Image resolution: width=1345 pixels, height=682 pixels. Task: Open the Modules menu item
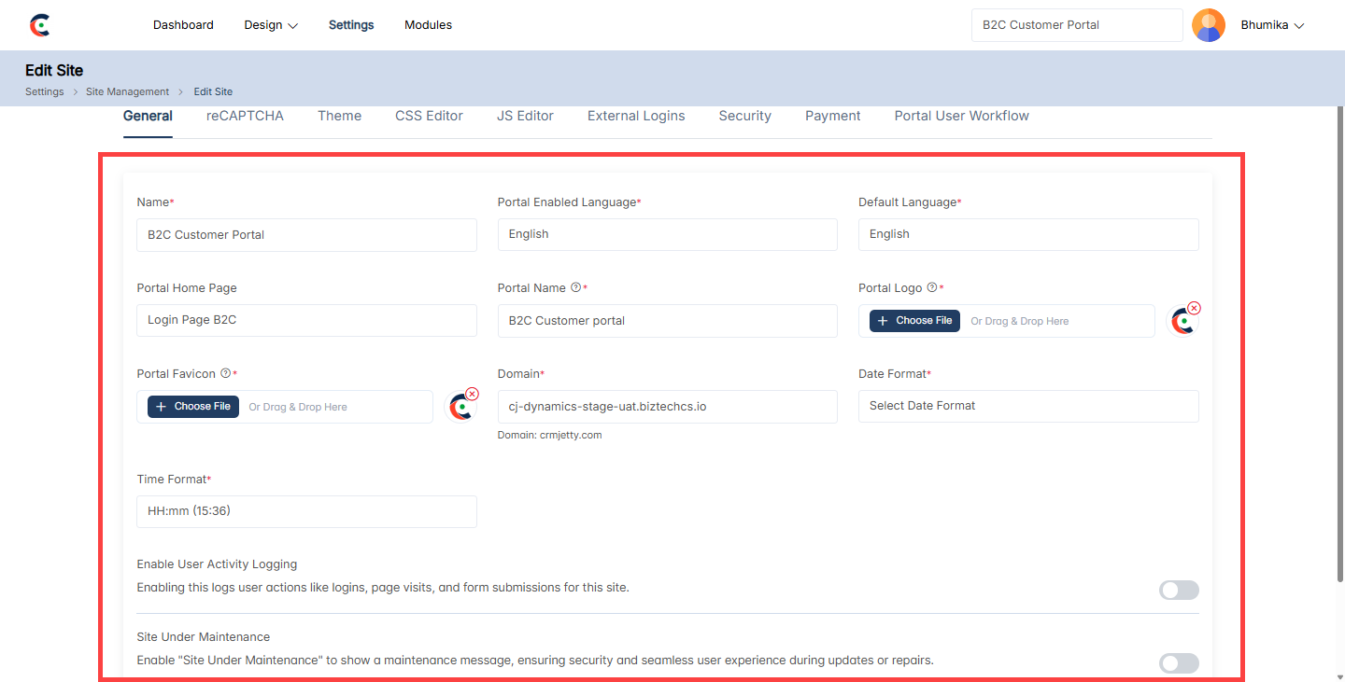point(428,25)
